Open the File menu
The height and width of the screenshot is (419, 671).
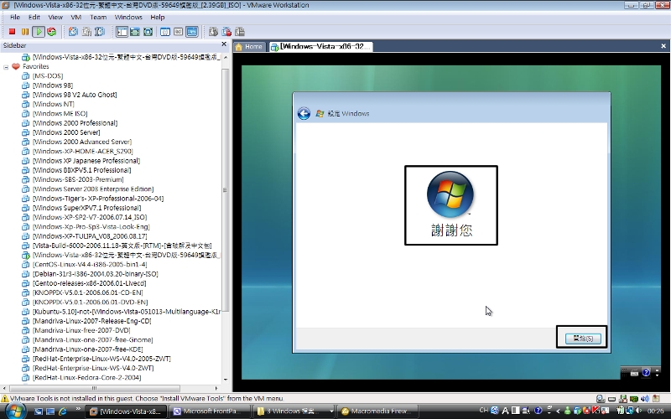(15, 17)
